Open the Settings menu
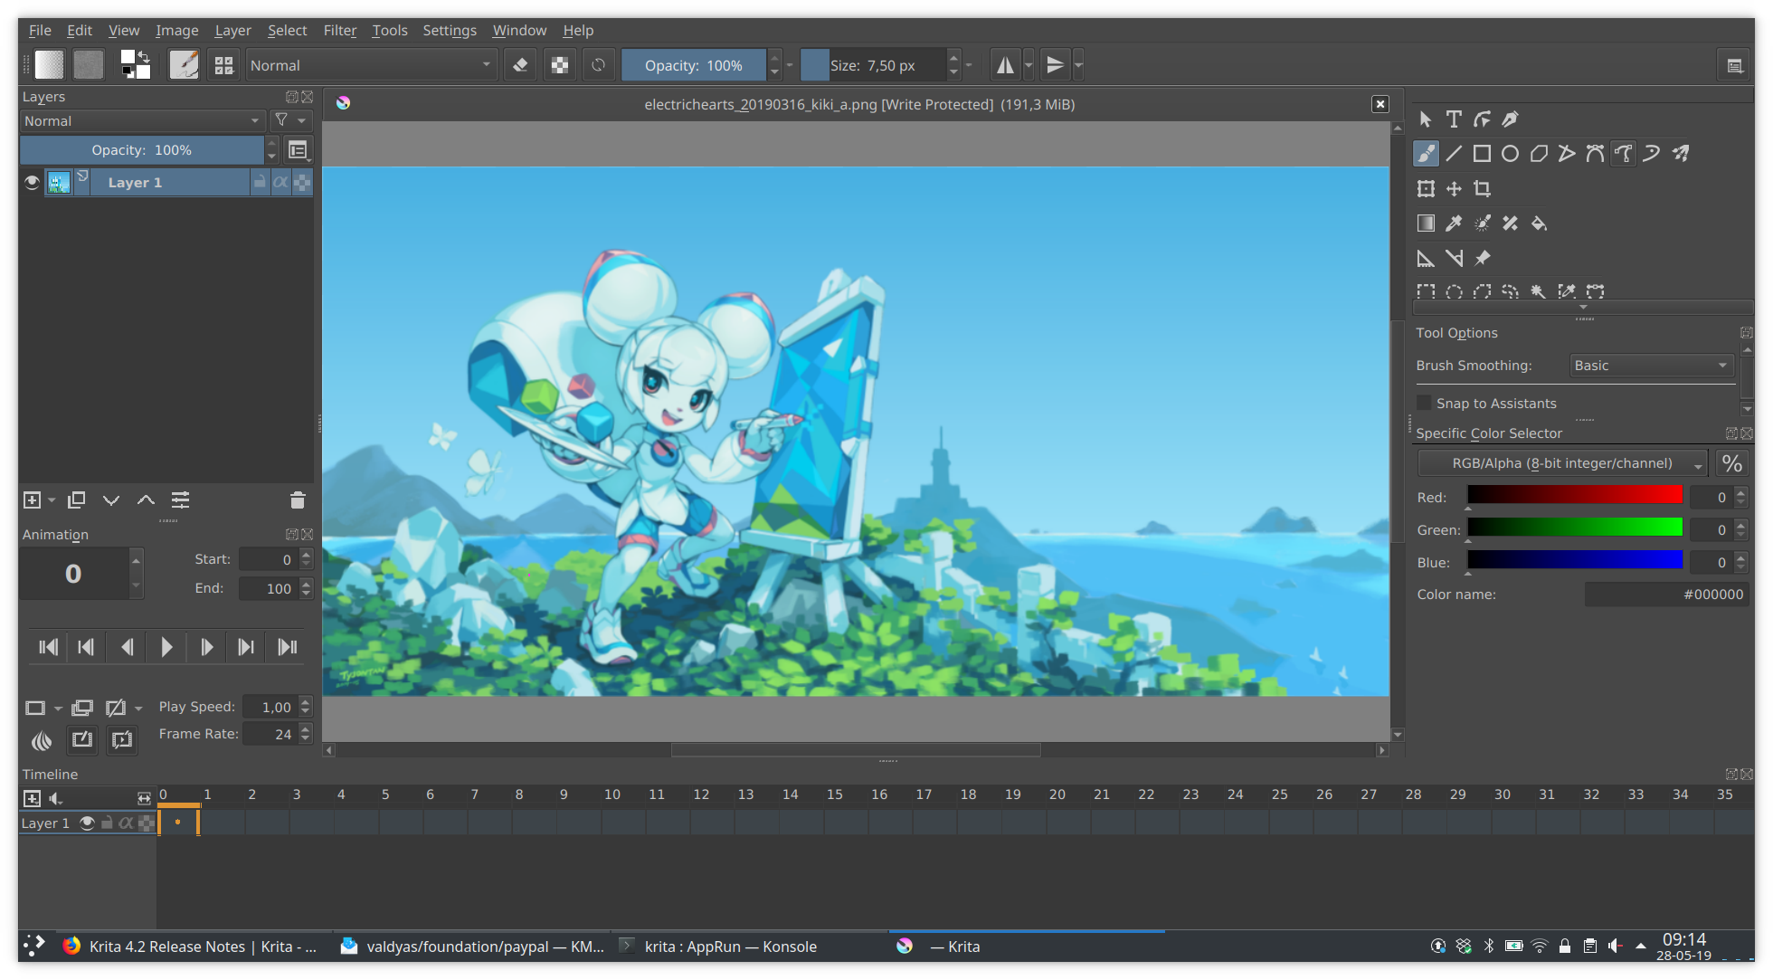The height and width of the screenshot is (980, 1773). coord(450,30)
